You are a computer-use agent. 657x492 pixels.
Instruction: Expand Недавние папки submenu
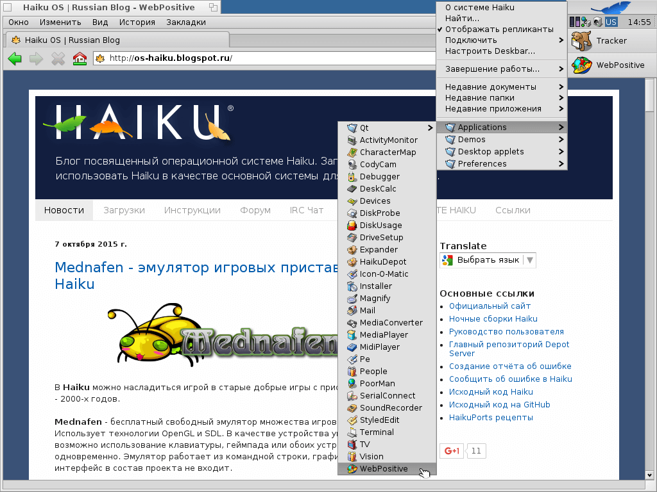[502, 98]
